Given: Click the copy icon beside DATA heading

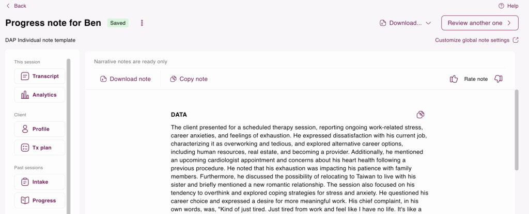Looking at the screenshot, I should coord(421,114).
